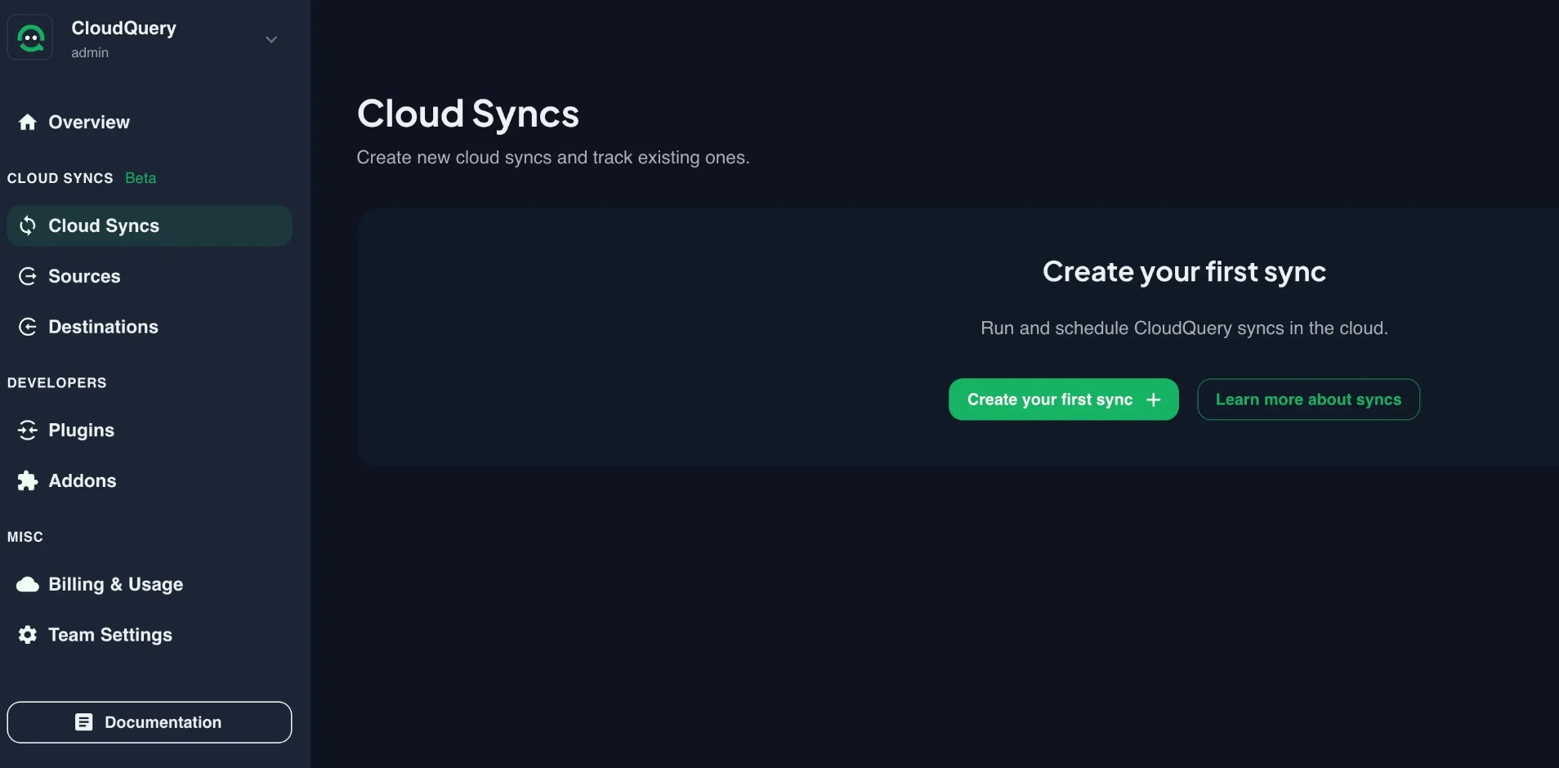This screenshot has width=1559, height=768.
Task: Expand the CloudQuery team dropdown chevron
Action: (271, 39)
